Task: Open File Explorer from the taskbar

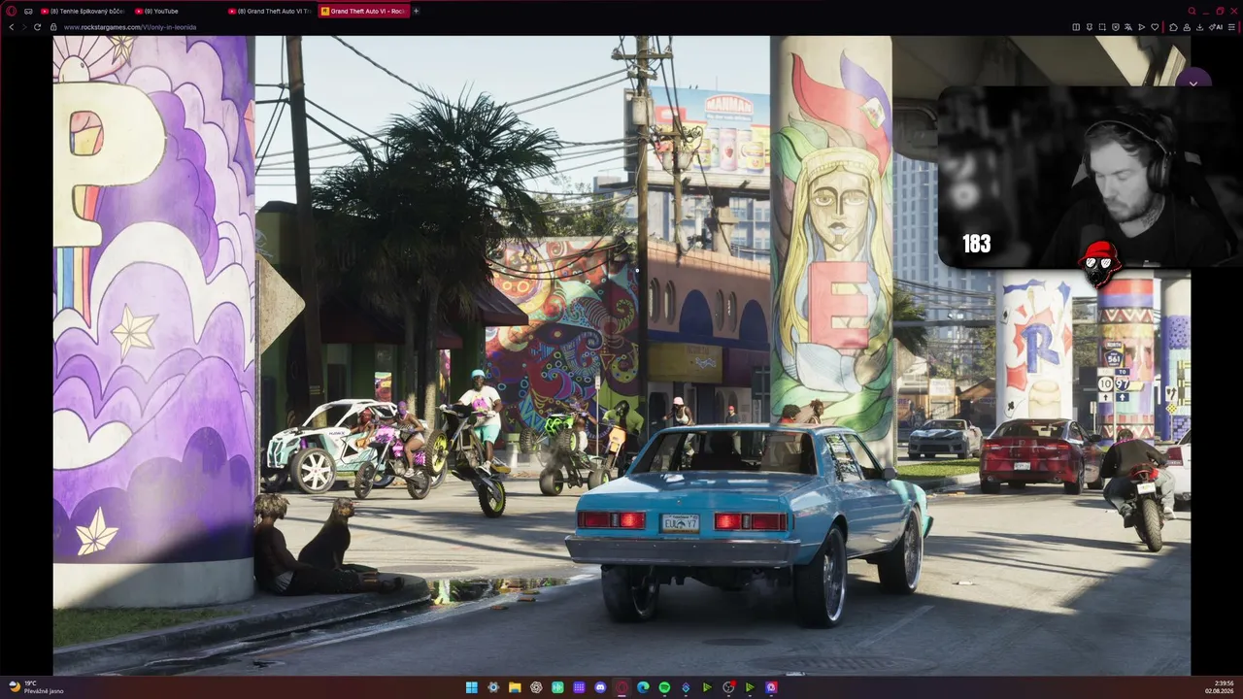Action: click(515, 687)
